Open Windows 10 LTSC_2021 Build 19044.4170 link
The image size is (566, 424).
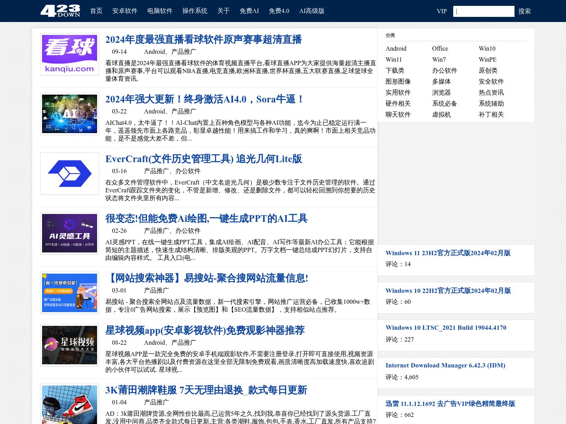(x=446, y=328)
